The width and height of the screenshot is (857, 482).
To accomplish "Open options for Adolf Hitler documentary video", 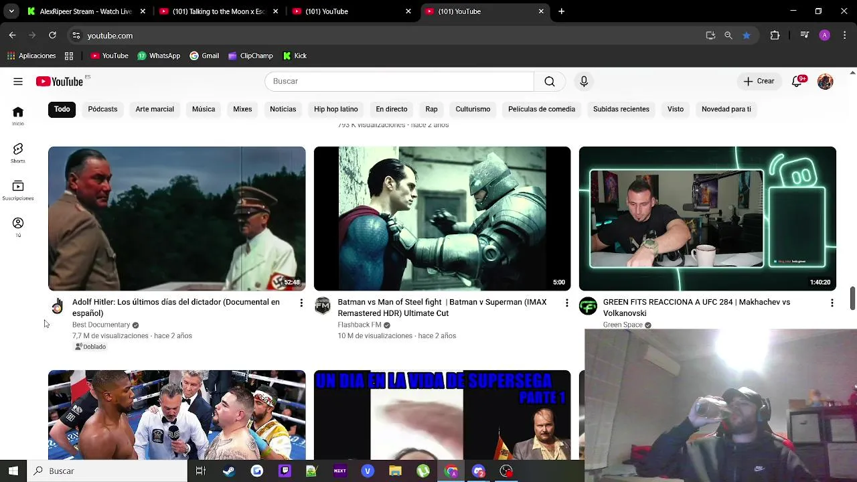I will click(x=301, y=303).
